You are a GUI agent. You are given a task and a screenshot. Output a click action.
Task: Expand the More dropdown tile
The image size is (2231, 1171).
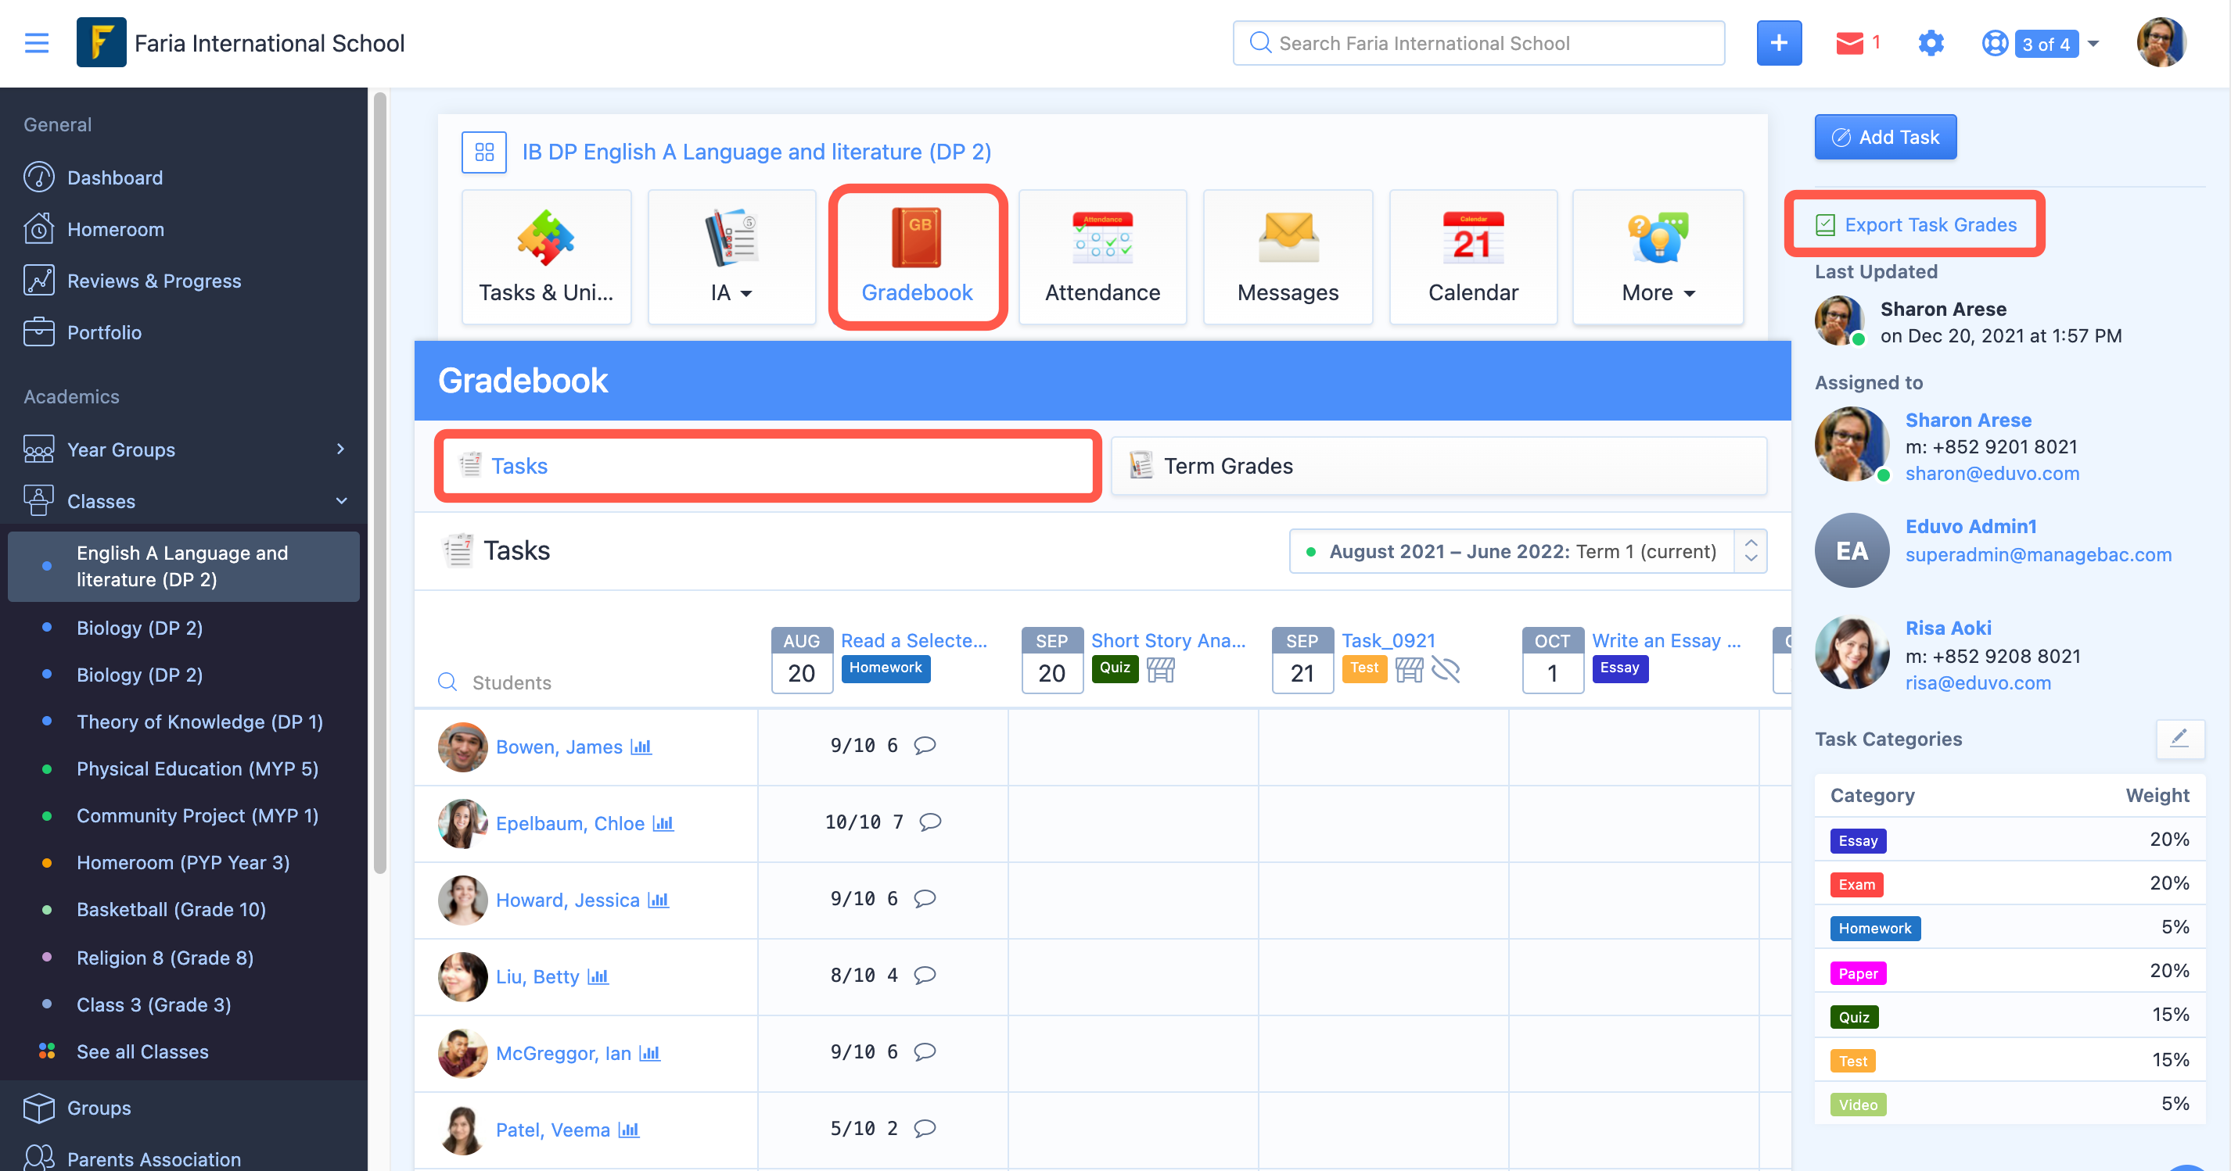point(1658,257)
